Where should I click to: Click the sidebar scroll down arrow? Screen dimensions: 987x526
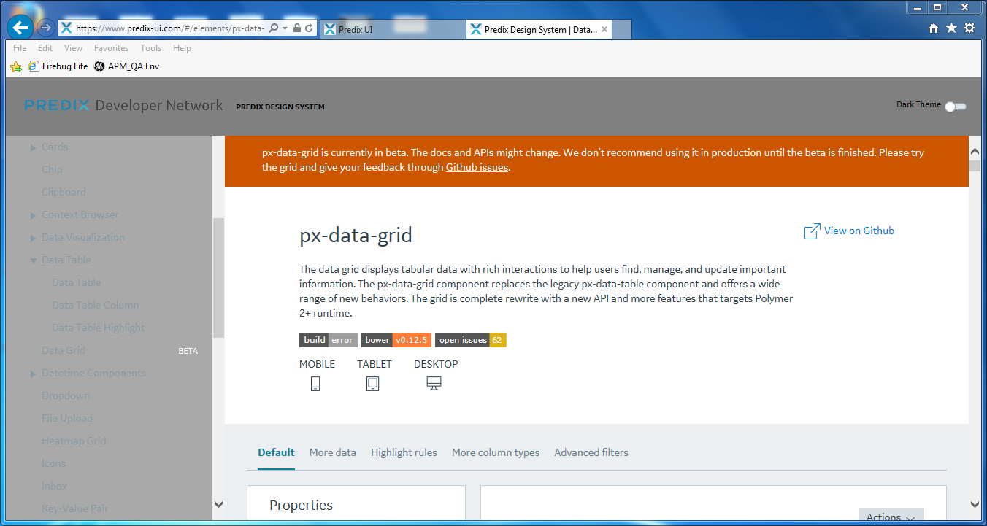[218, 504]
